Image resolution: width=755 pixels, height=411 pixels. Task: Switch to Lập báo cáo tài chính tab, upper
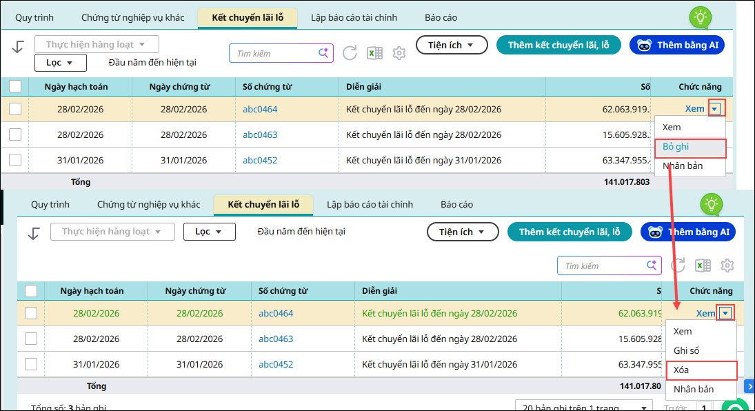click(x=354, y=17)
